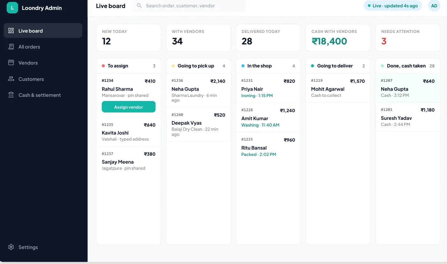Viewport: 447px width, 264px height.
Task: Open Amit Kumar order card
Action: pyautogui.click(x=268, y=118)
